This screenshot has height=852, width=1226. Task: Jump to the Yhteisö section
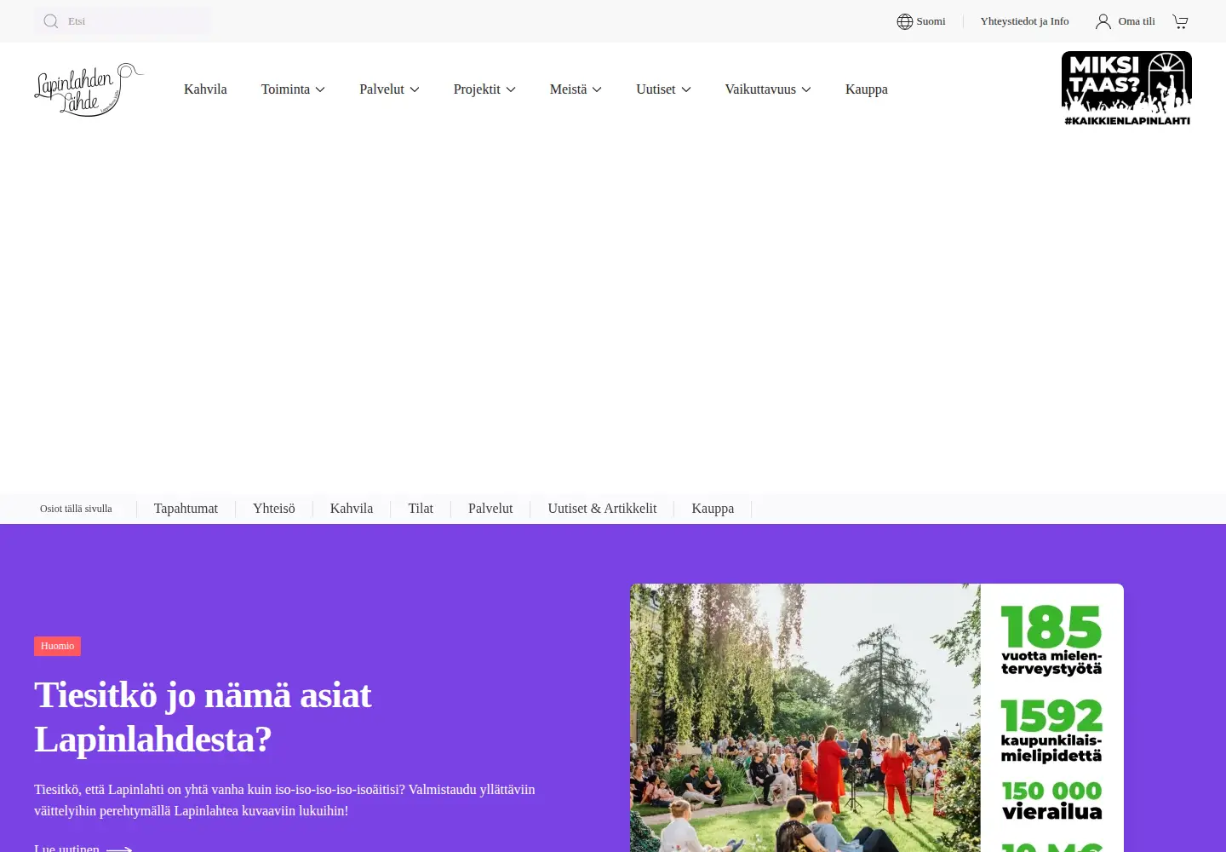tap(274, 509)
